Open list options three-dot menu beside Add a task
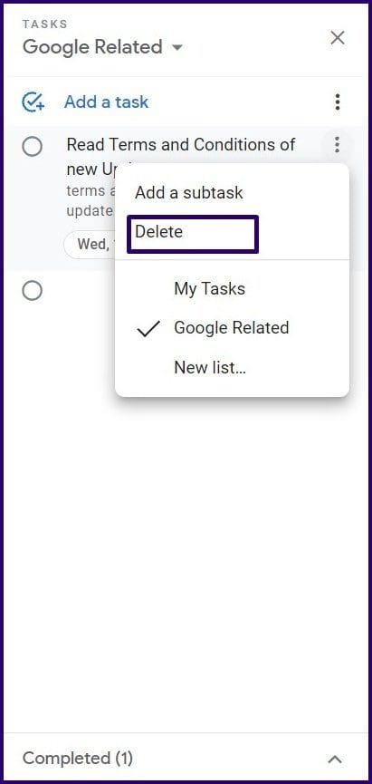 338,102
